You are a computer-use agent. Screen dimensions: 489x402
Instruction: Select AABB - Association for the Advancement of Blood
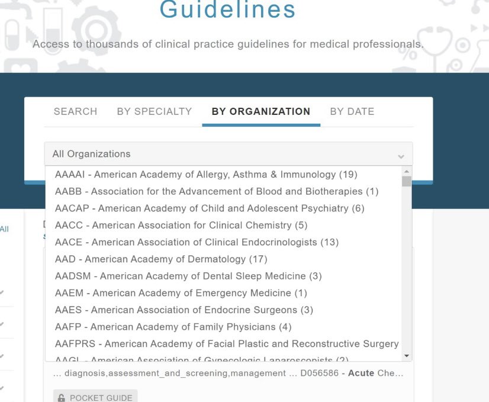(224, 191)
